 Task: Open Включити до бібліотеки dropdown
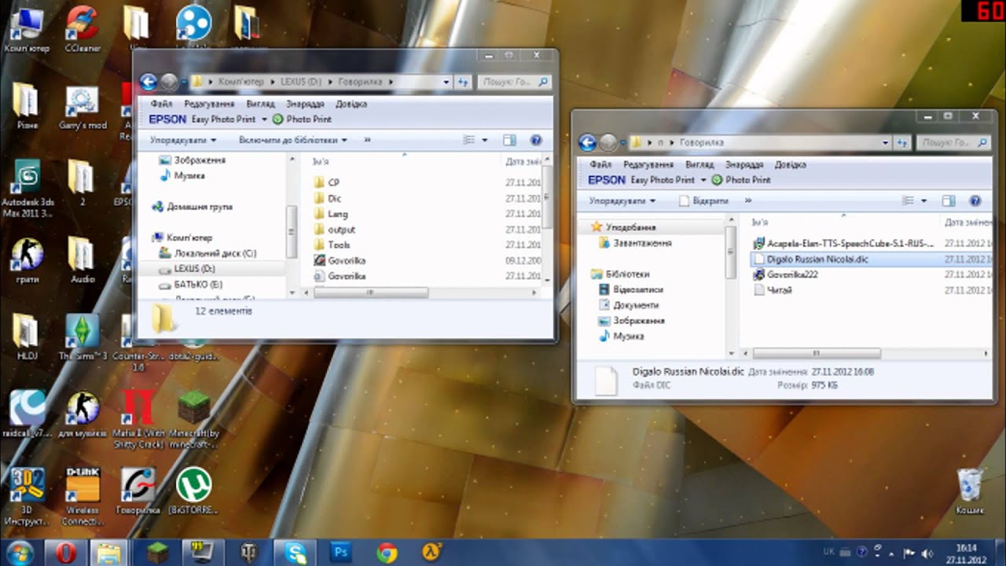tap(292, 140)
